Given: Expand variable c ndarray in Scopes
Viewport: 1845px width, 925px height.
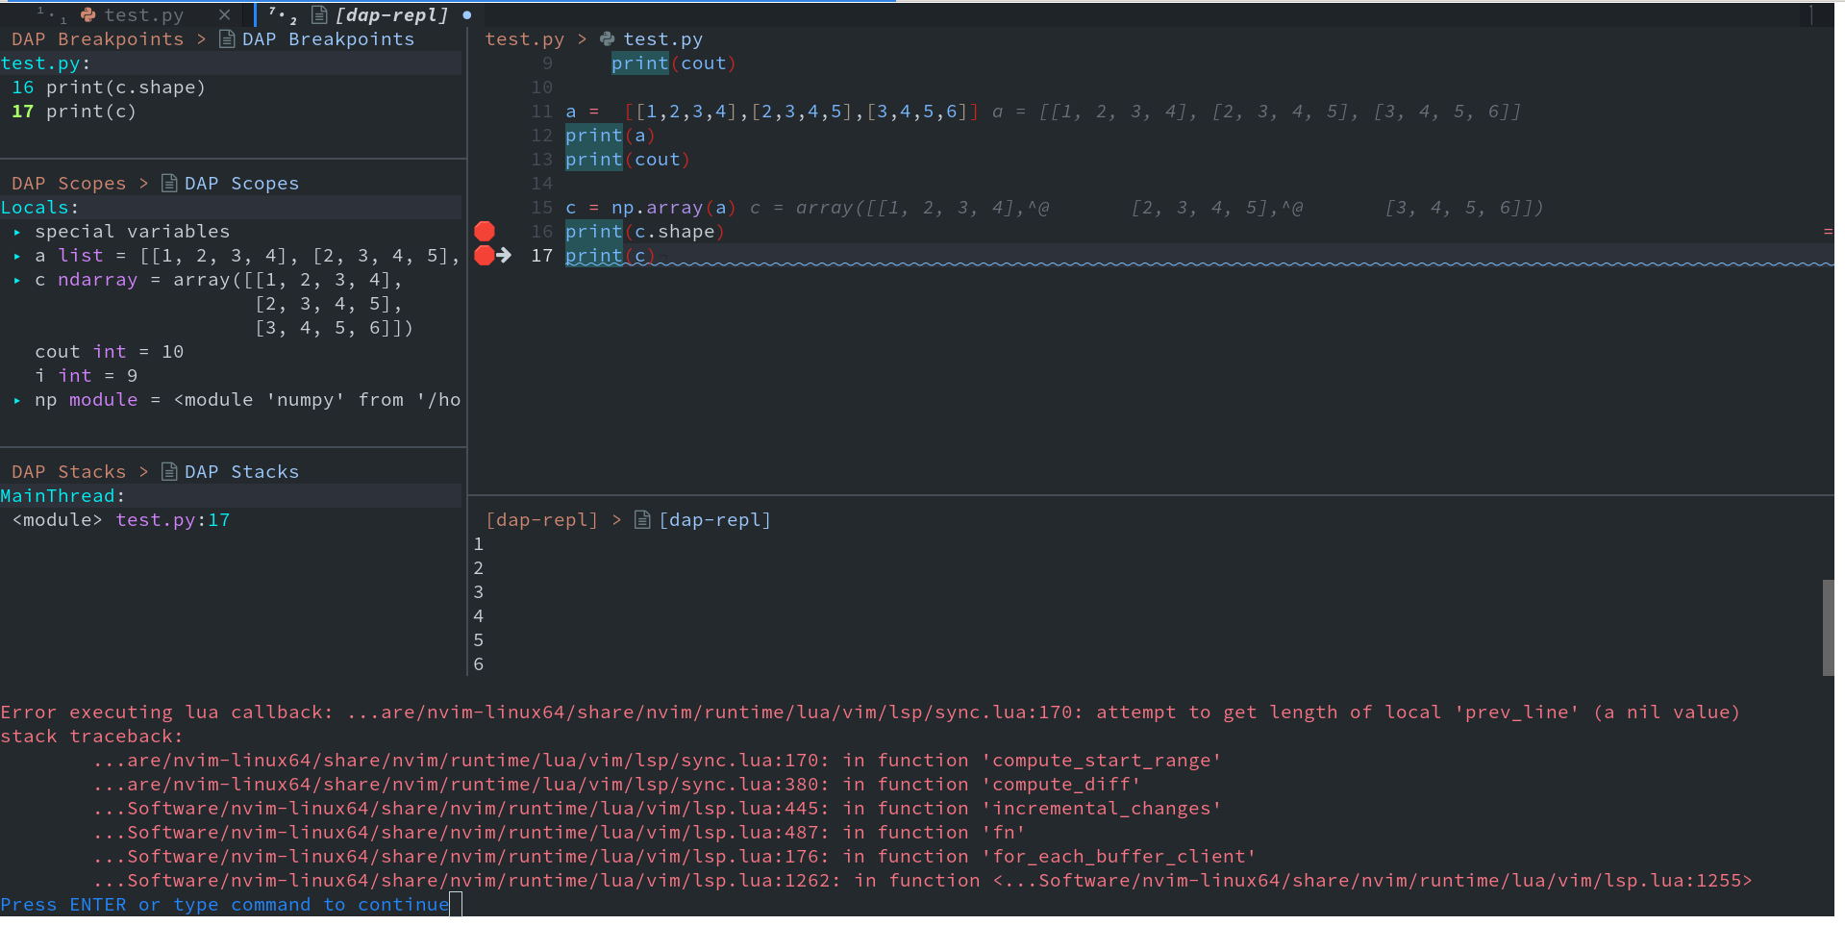Looking at the screenshot, I should coord(17,280).
